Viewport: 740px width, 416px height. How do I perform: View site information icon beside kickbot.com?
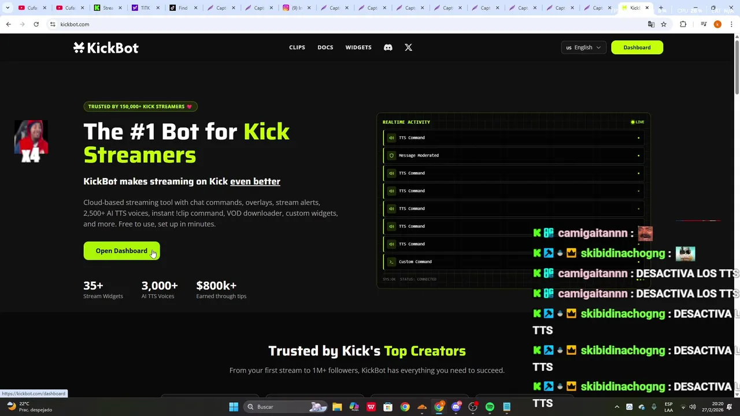(x=52, y=24)
